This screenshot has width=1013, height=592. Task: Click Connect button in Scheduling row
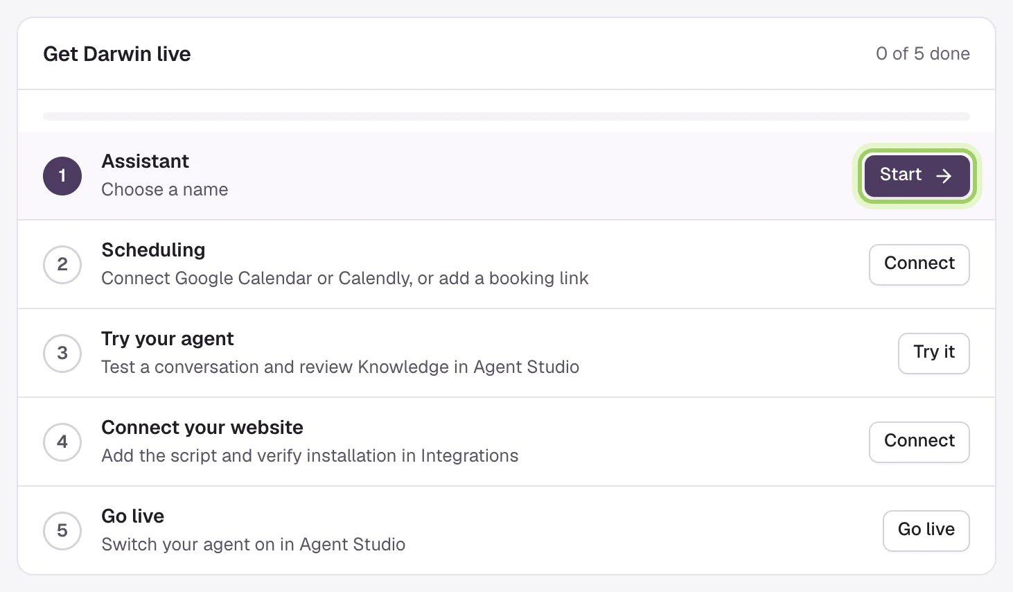pyautogui.click(x=919, y=264)
